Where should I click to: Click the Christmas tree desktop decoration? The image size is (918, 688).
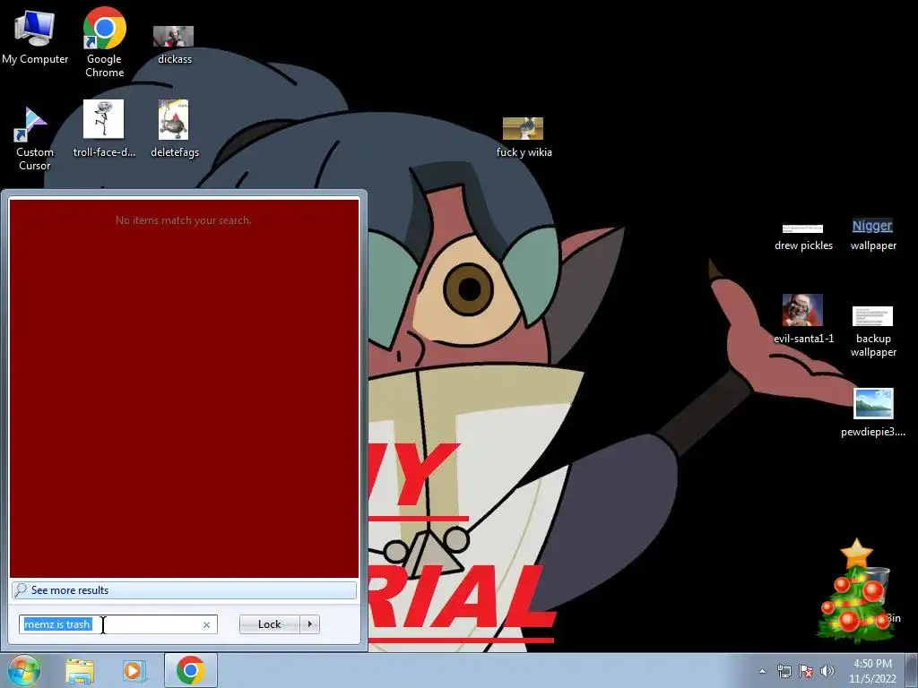pyautogui.click(x=856, y=591)
